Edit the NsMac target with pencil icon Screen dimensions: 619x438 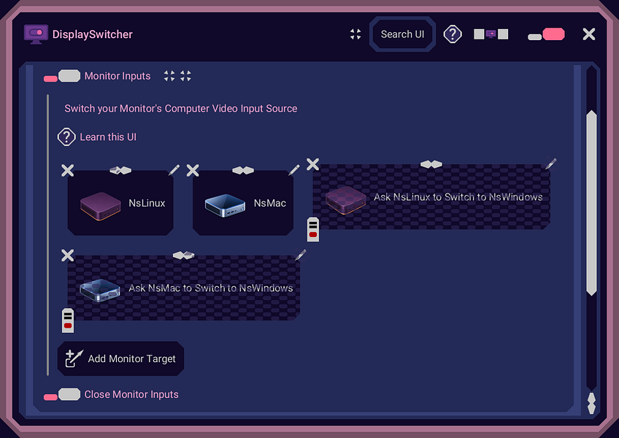(294, 170)
